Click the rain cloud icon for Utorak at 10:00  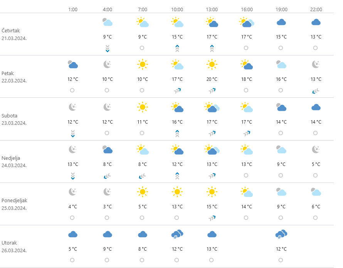(177, 234)
